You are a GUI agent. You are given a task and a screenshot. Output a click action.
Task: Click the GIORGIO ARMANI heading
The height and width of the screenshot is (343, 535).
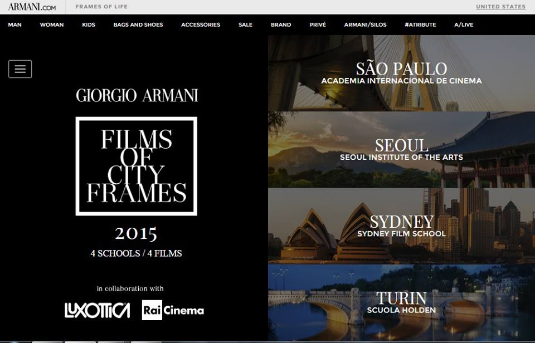tap(137, 95)
